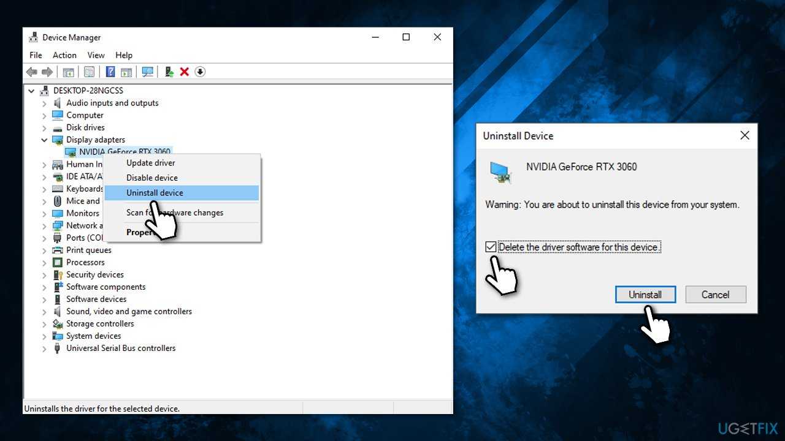
Task: Click the Update device driver toolbar icon
Action: coord(169,72)
